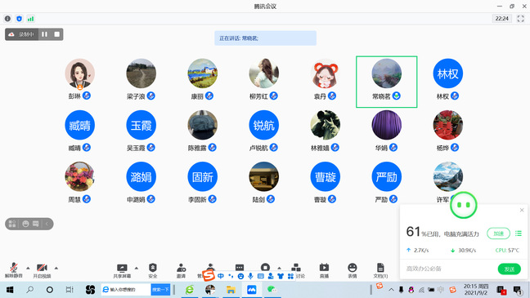The image size is (530, 298).
Task: Open Windows Start menu
Action: click(10, 290)
